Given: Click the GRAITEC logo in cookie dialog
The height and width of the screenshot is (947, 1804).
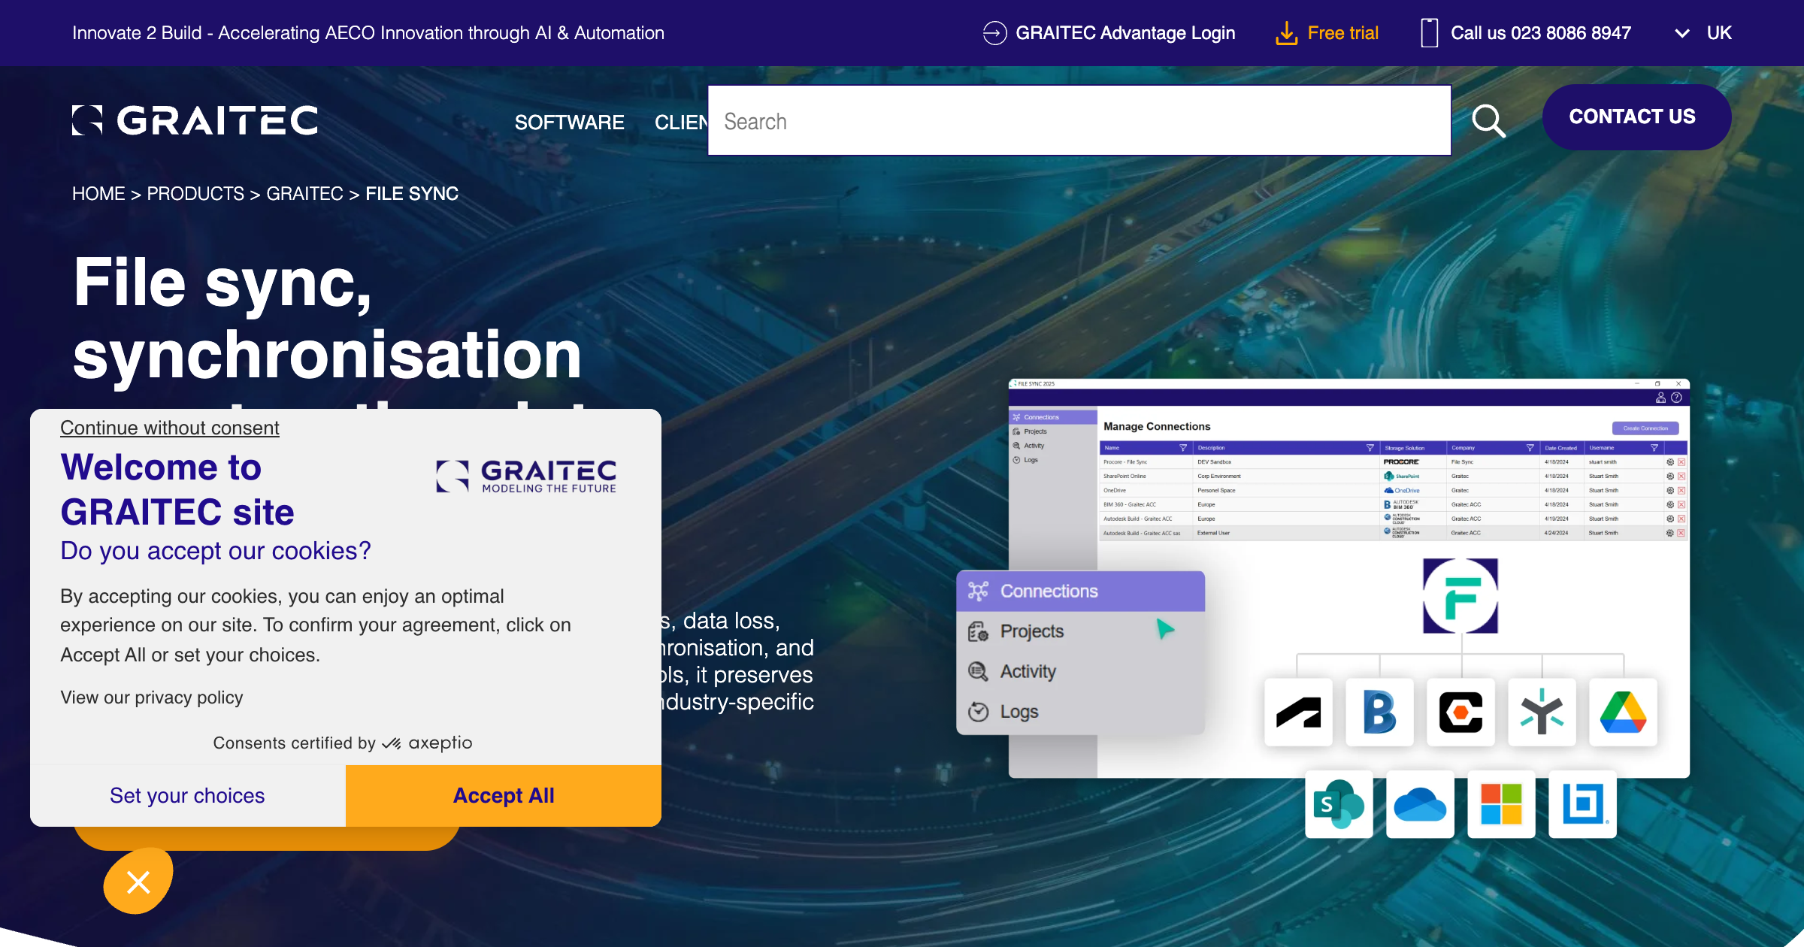Looking at the screenshot, I should coord(526,477).
